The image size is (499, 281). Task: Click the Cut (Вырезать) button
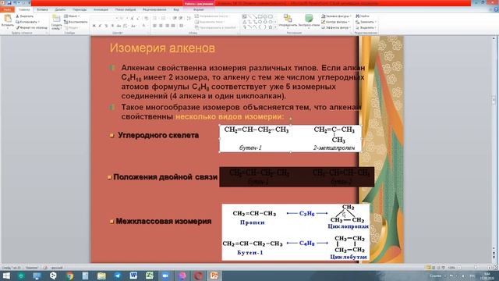tap(24, 16)
